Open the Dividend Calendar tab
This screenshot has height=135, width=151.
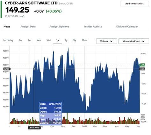point(127,27)
